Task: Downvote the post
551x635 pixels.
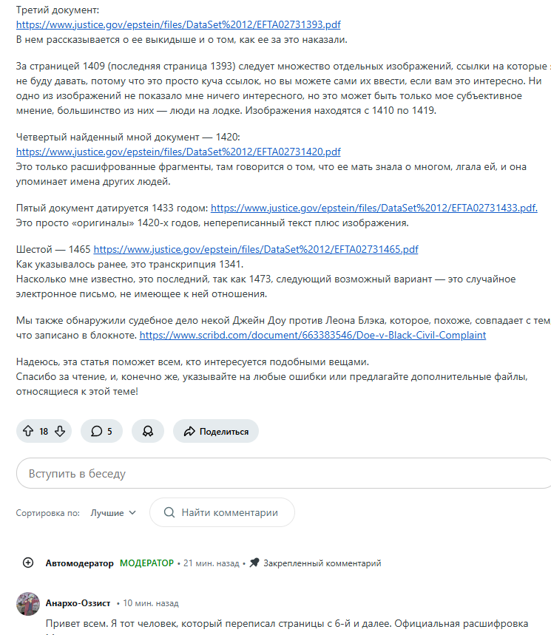Action: (60, 431)
